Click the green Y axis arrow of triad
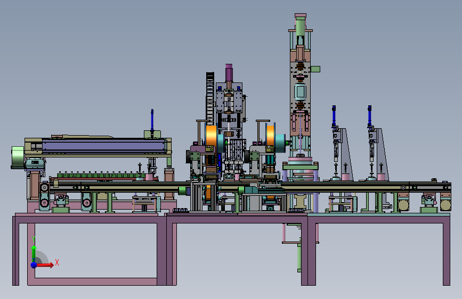Viewport: 462px width, 299px height. [34, 253]
